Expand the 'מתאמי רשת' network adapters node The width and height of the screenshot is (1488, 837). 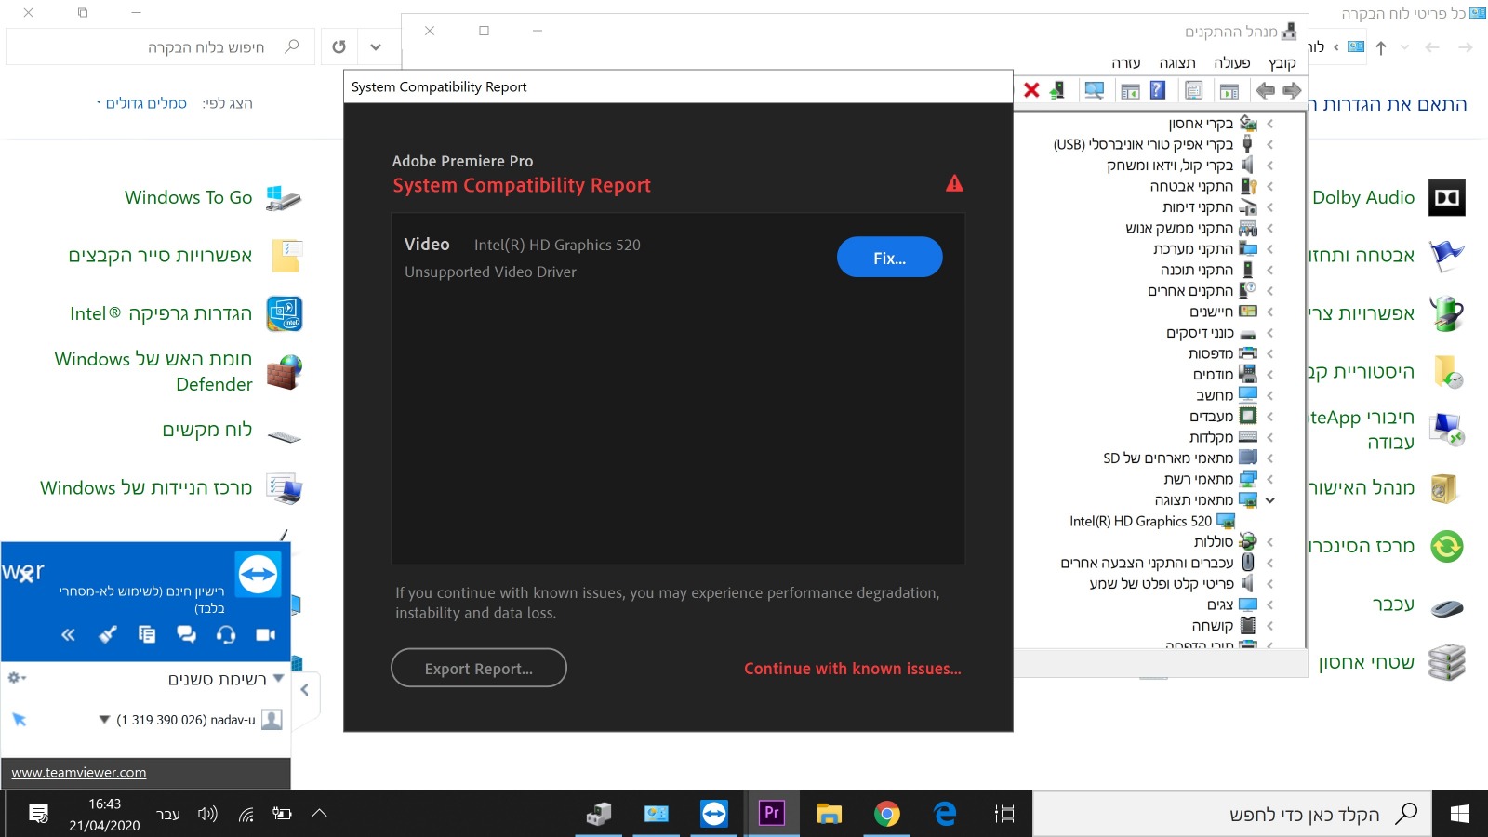(1270, 479)
